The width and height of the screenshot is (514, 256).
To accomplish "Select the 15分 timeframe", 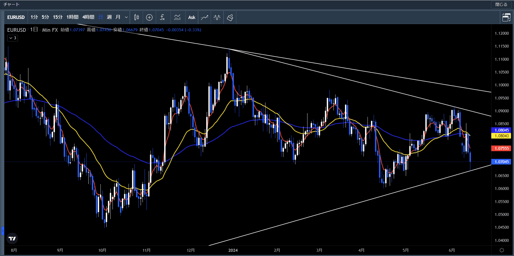I will (58, 17).
